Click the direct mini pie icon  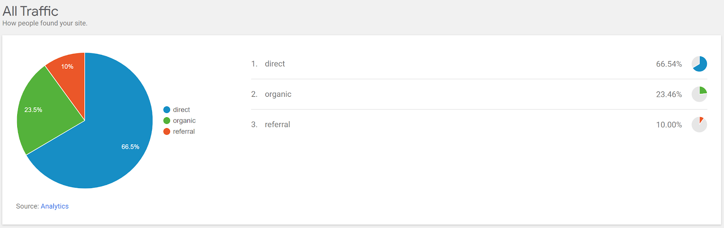point(699,64)
